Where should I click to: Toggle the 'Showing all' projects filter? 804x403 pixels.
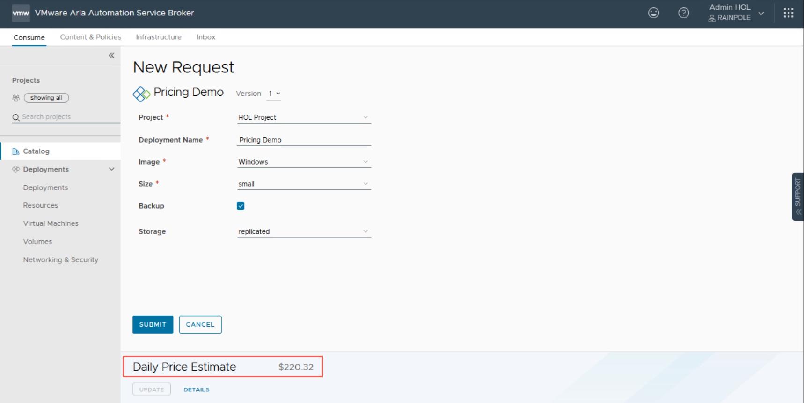46,98
